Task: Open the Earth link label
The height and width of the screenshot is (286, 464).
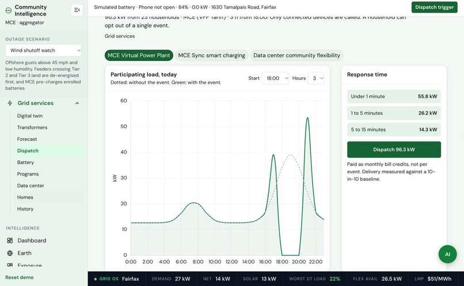Action: pos(24,253)
